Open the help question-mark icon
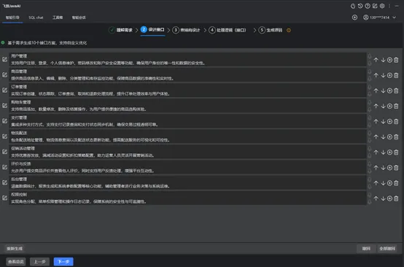Screen dimensions: 404x267 point(368,6)
